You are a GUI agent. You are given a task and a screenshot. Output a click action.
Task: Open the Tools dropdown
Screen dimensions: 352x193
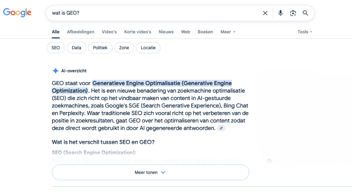pyautogui.click(x=304, y=32)
